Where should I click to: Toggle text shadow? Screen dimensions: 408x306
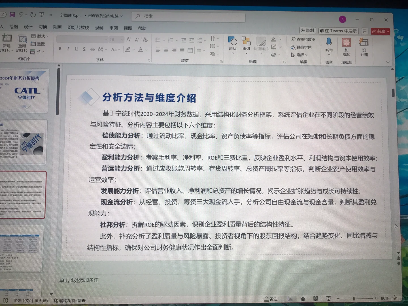pos(84,49)
